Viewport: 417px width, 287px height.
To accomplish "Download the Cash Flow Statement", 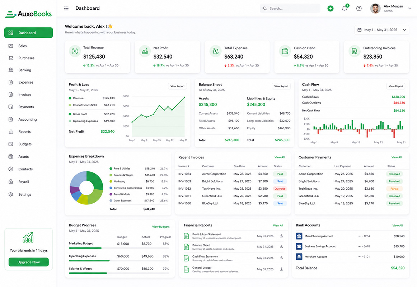I will pyautogui.click(x=281, y=258).
